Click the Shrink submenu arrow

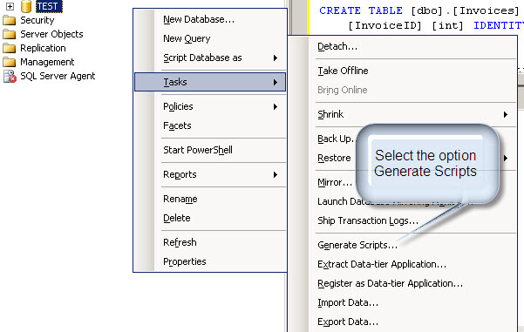coord(506,114)
